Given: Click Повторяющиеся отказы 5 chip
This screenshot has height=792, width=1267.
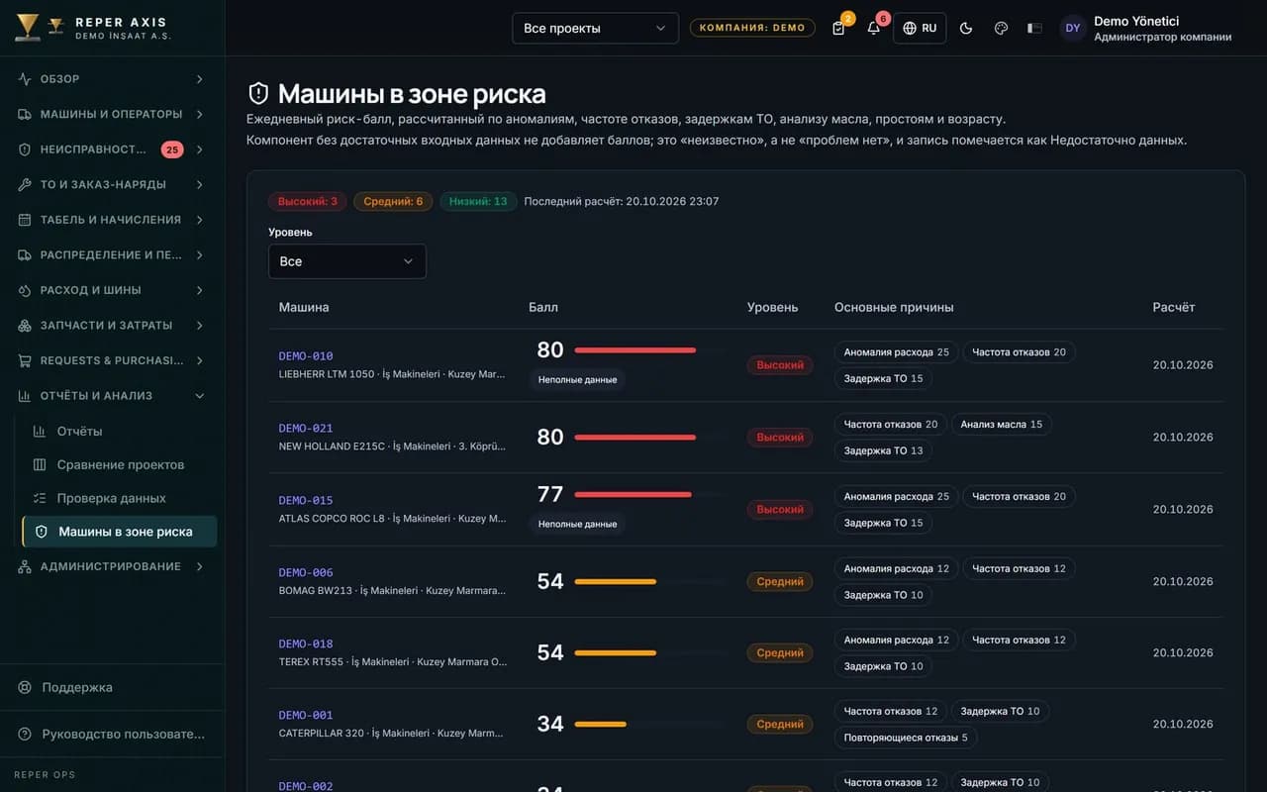Looking at the screenshot, I should click(906, 738).
